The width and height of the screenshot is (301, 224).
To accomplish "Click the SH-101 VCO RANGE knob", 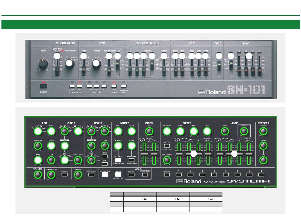I will click(96, 63).
